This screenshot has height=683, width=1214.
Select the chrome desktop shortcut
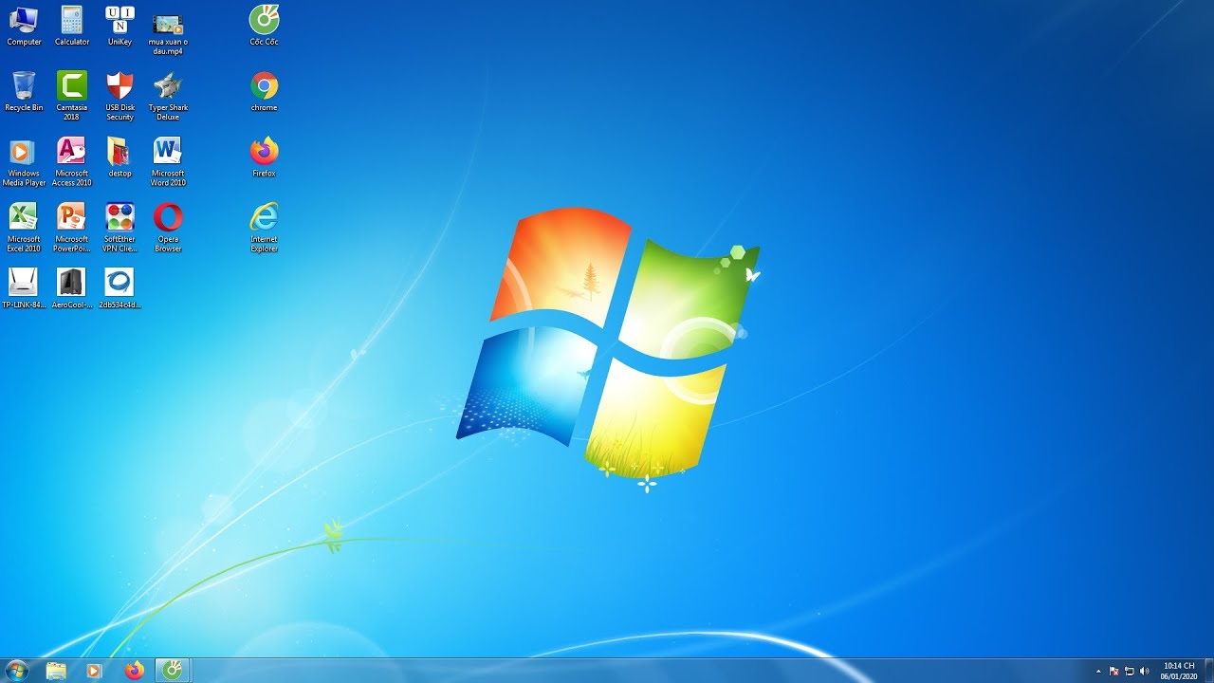(x=264, y=91)
